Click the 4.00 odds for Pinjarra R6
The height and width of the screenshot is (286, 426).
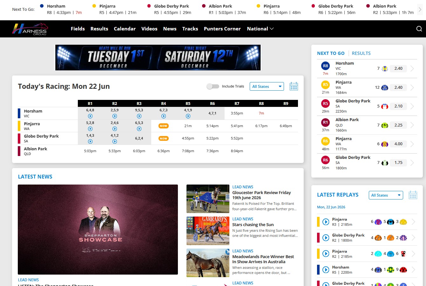(x=398, y=144)
